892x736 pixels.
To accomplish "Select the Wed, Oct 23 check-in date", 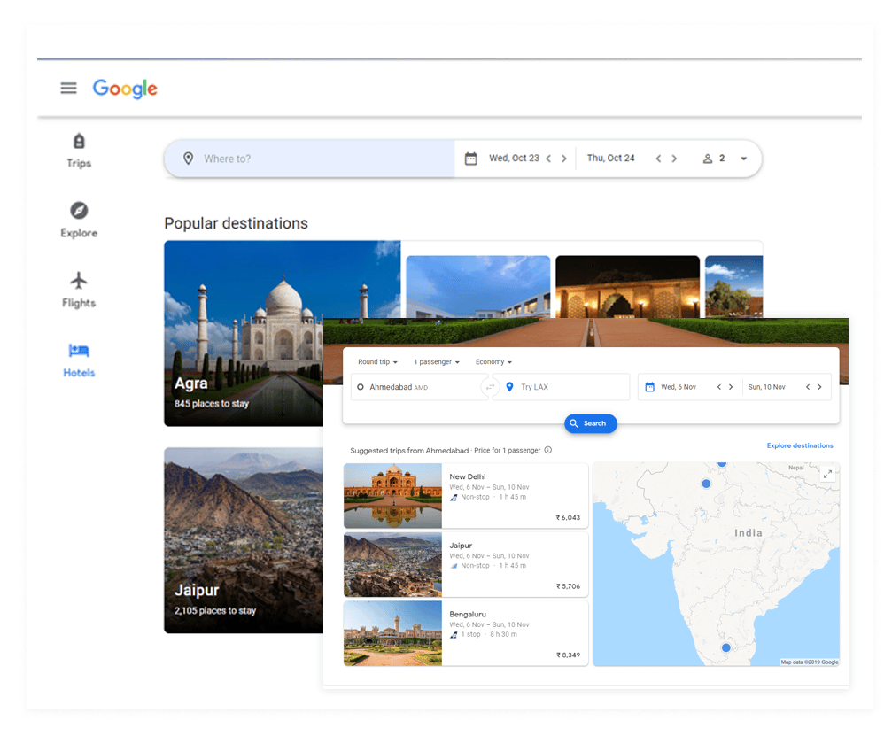I will pyautogui.click(x=514, y=159).
